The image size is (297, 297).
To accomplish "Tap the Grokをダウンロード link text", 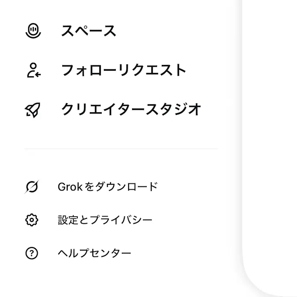I will coord(108,187).
